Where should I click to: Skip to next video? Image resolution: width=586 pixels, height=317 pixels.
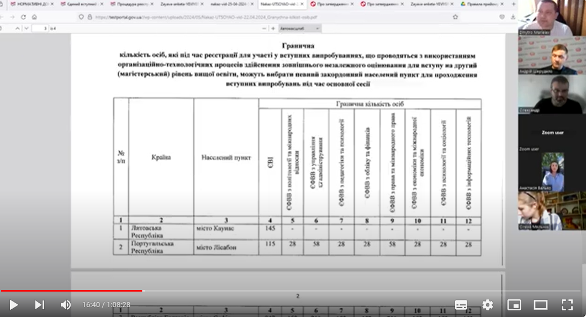[x=40, y=305]
